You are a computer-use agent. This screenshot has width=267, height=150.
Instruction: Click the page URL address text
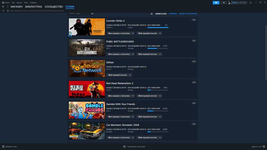pos(37,11)
